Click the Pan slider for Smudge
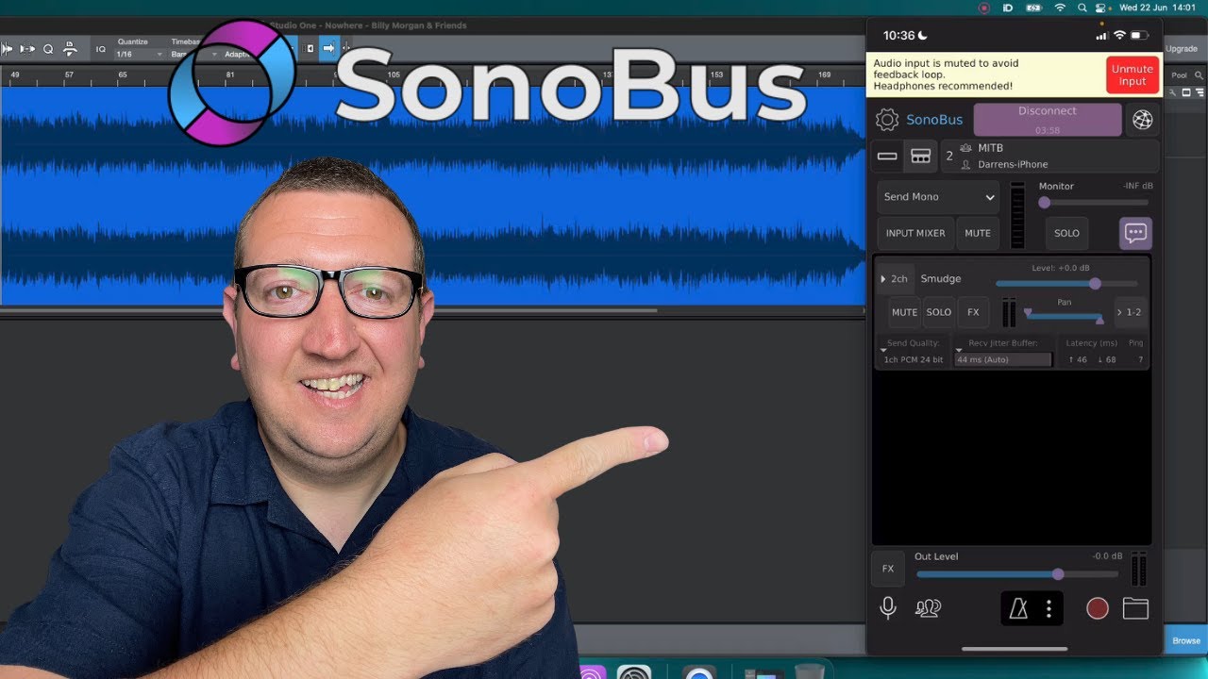The image size is (1208, 679). 1064,316
